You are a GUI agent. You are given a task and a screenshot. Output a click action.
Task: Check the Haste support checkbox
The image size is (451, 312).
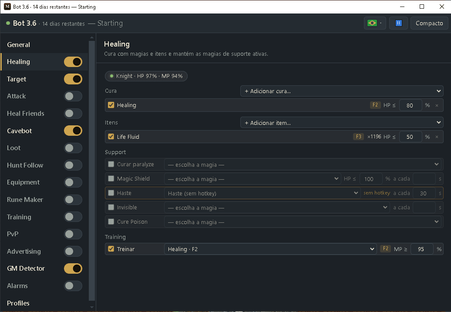[111, 193]
